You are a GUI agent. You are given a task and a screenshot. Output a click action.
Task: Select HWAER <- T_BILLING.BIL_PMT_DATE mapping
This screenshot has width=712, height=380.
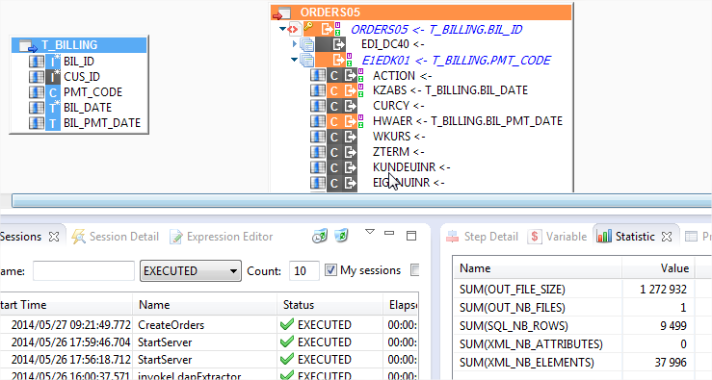[x=467, y=121]
